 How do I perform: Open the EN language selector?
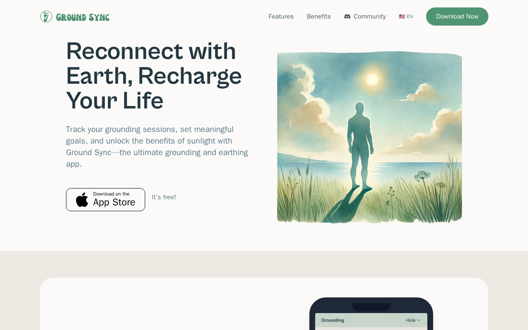click(410, 16)
